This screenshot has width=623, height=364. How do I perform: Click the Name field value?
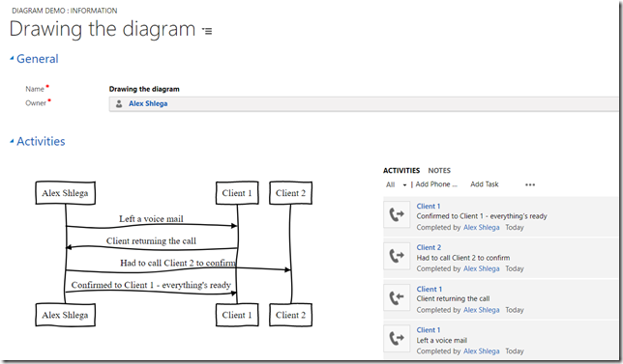click(x=144, y=89)
